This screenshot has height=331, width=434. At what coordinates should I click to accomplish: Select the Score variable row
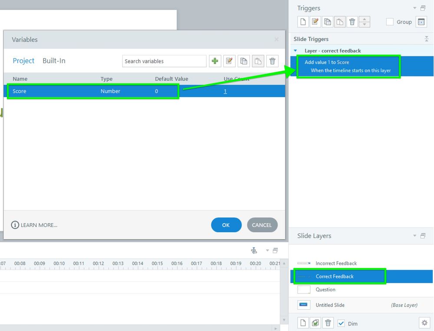tap(144, 91)
